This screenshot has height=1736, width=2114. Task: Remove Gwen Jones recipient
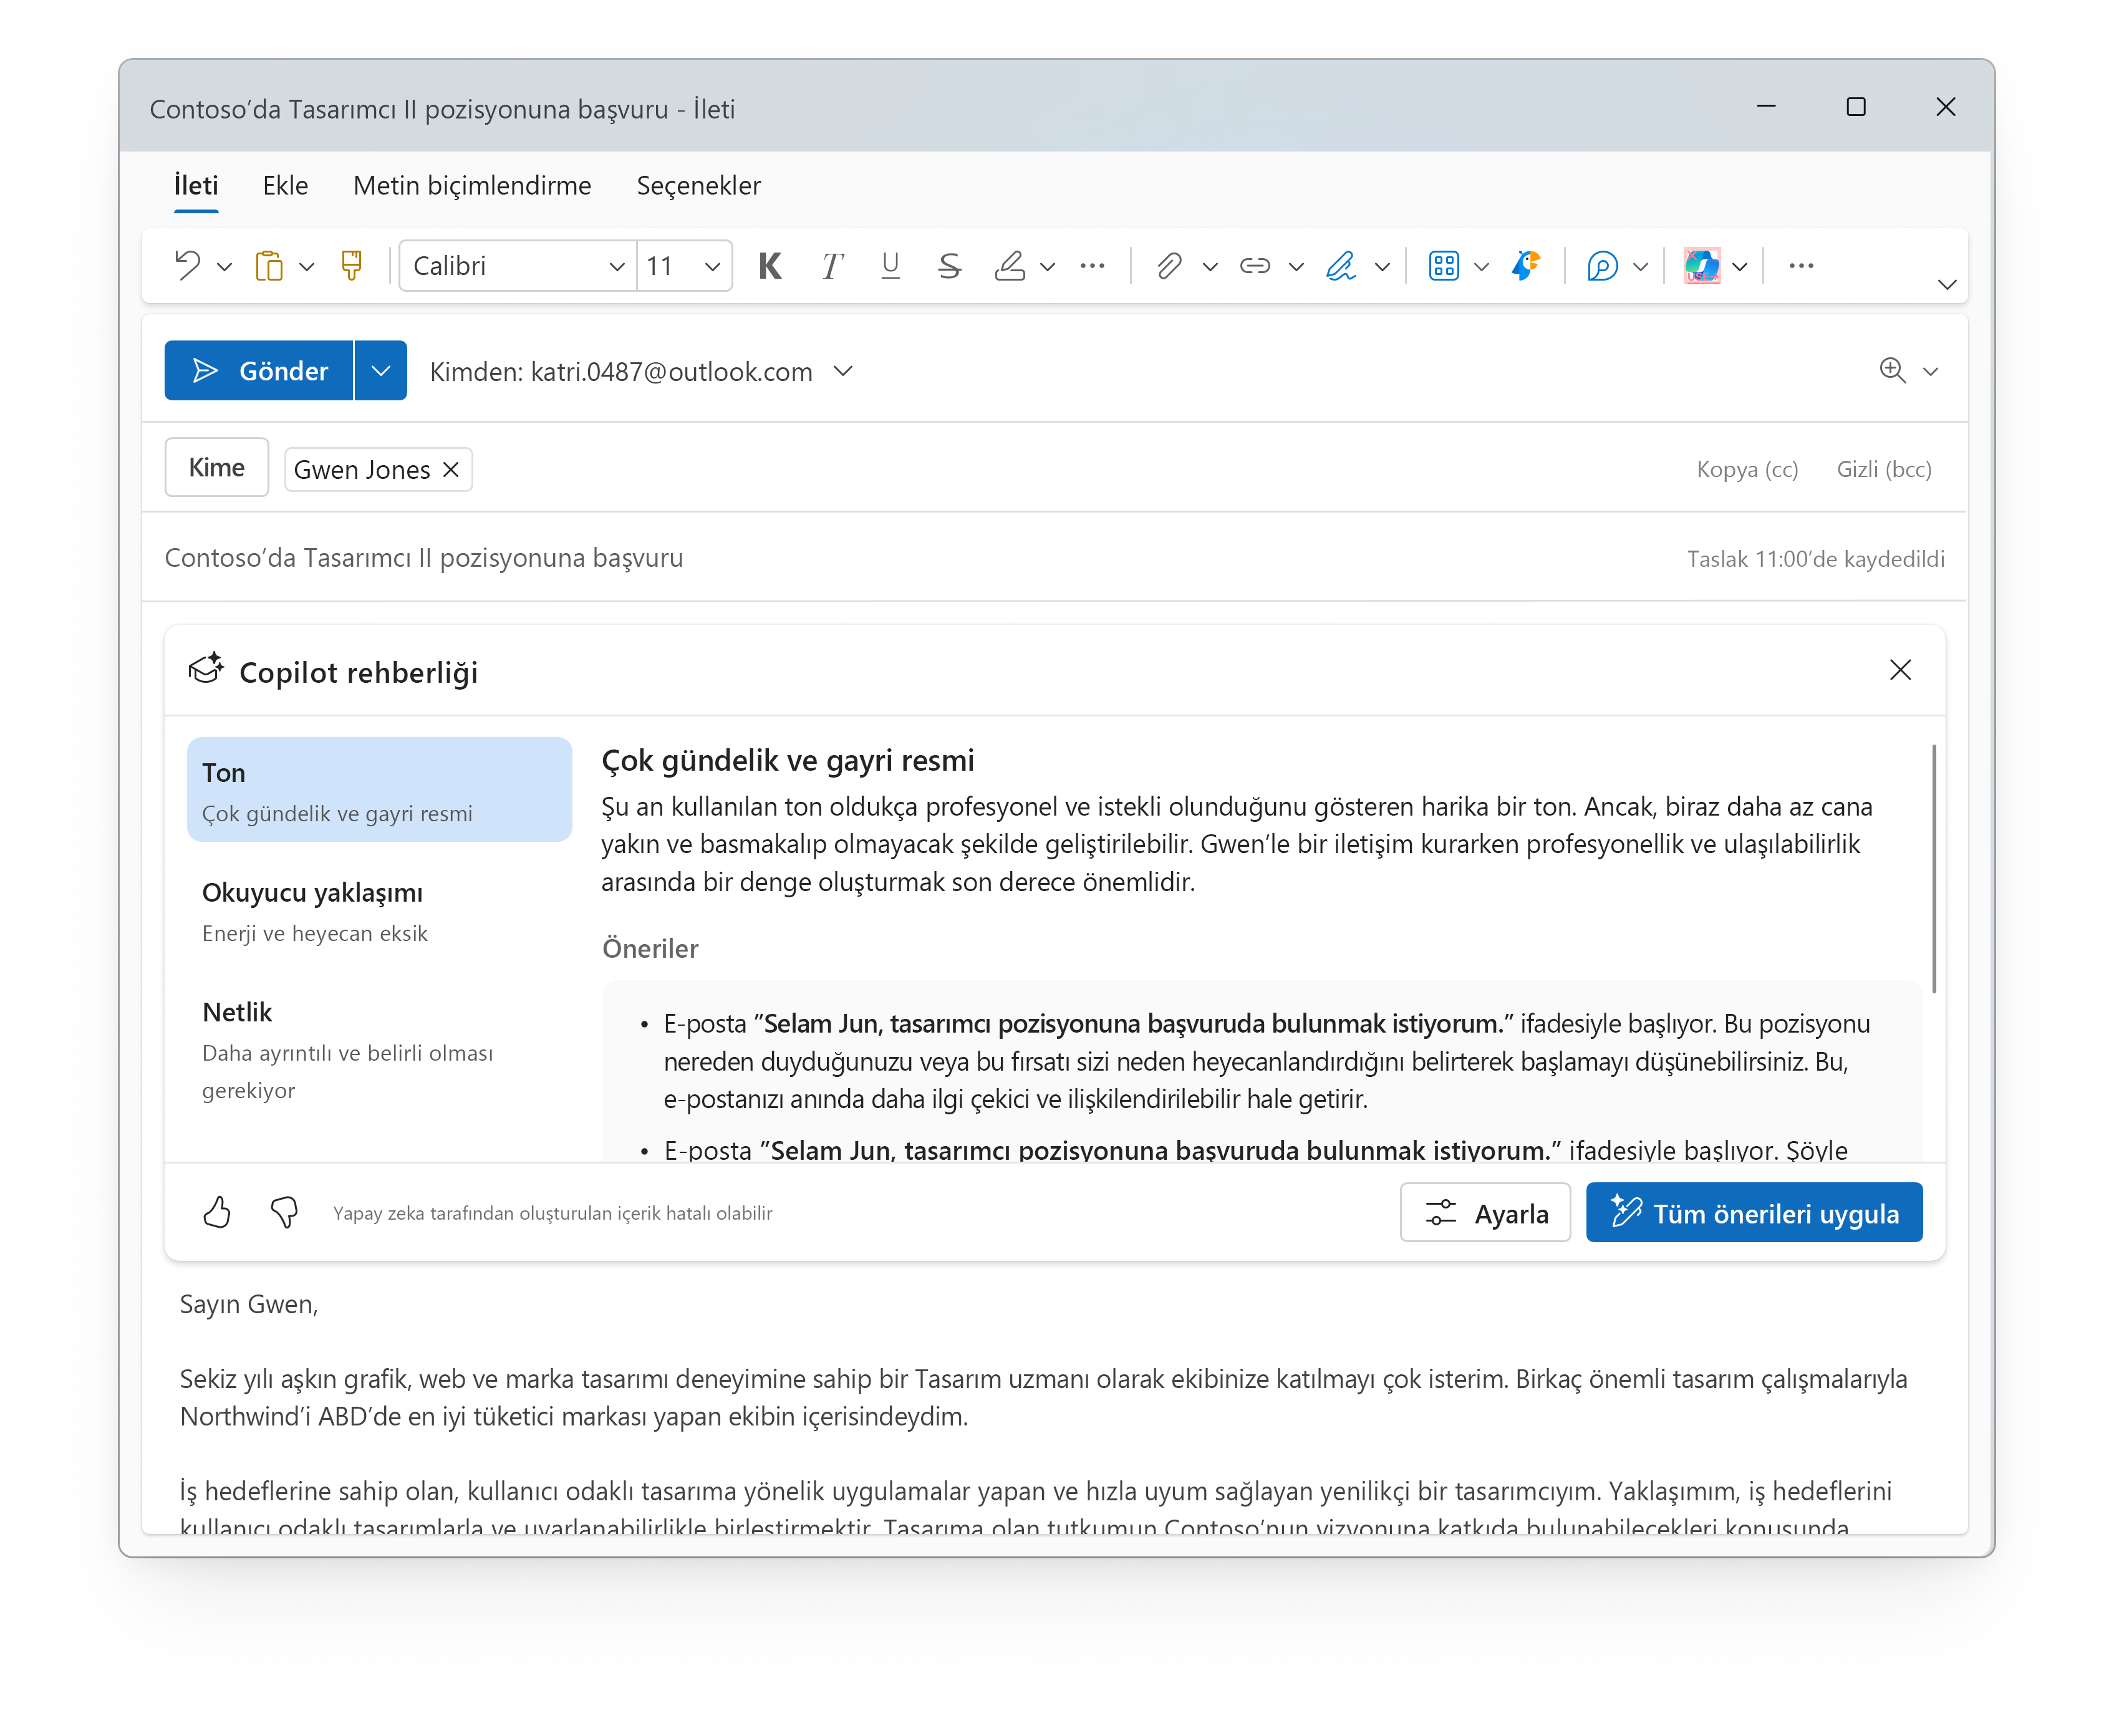click(x=451, y=470)
